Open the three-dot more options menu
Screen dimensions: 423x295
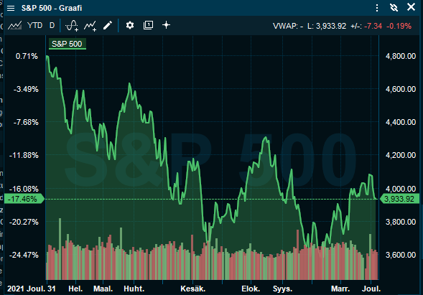(x=377, y=8)
